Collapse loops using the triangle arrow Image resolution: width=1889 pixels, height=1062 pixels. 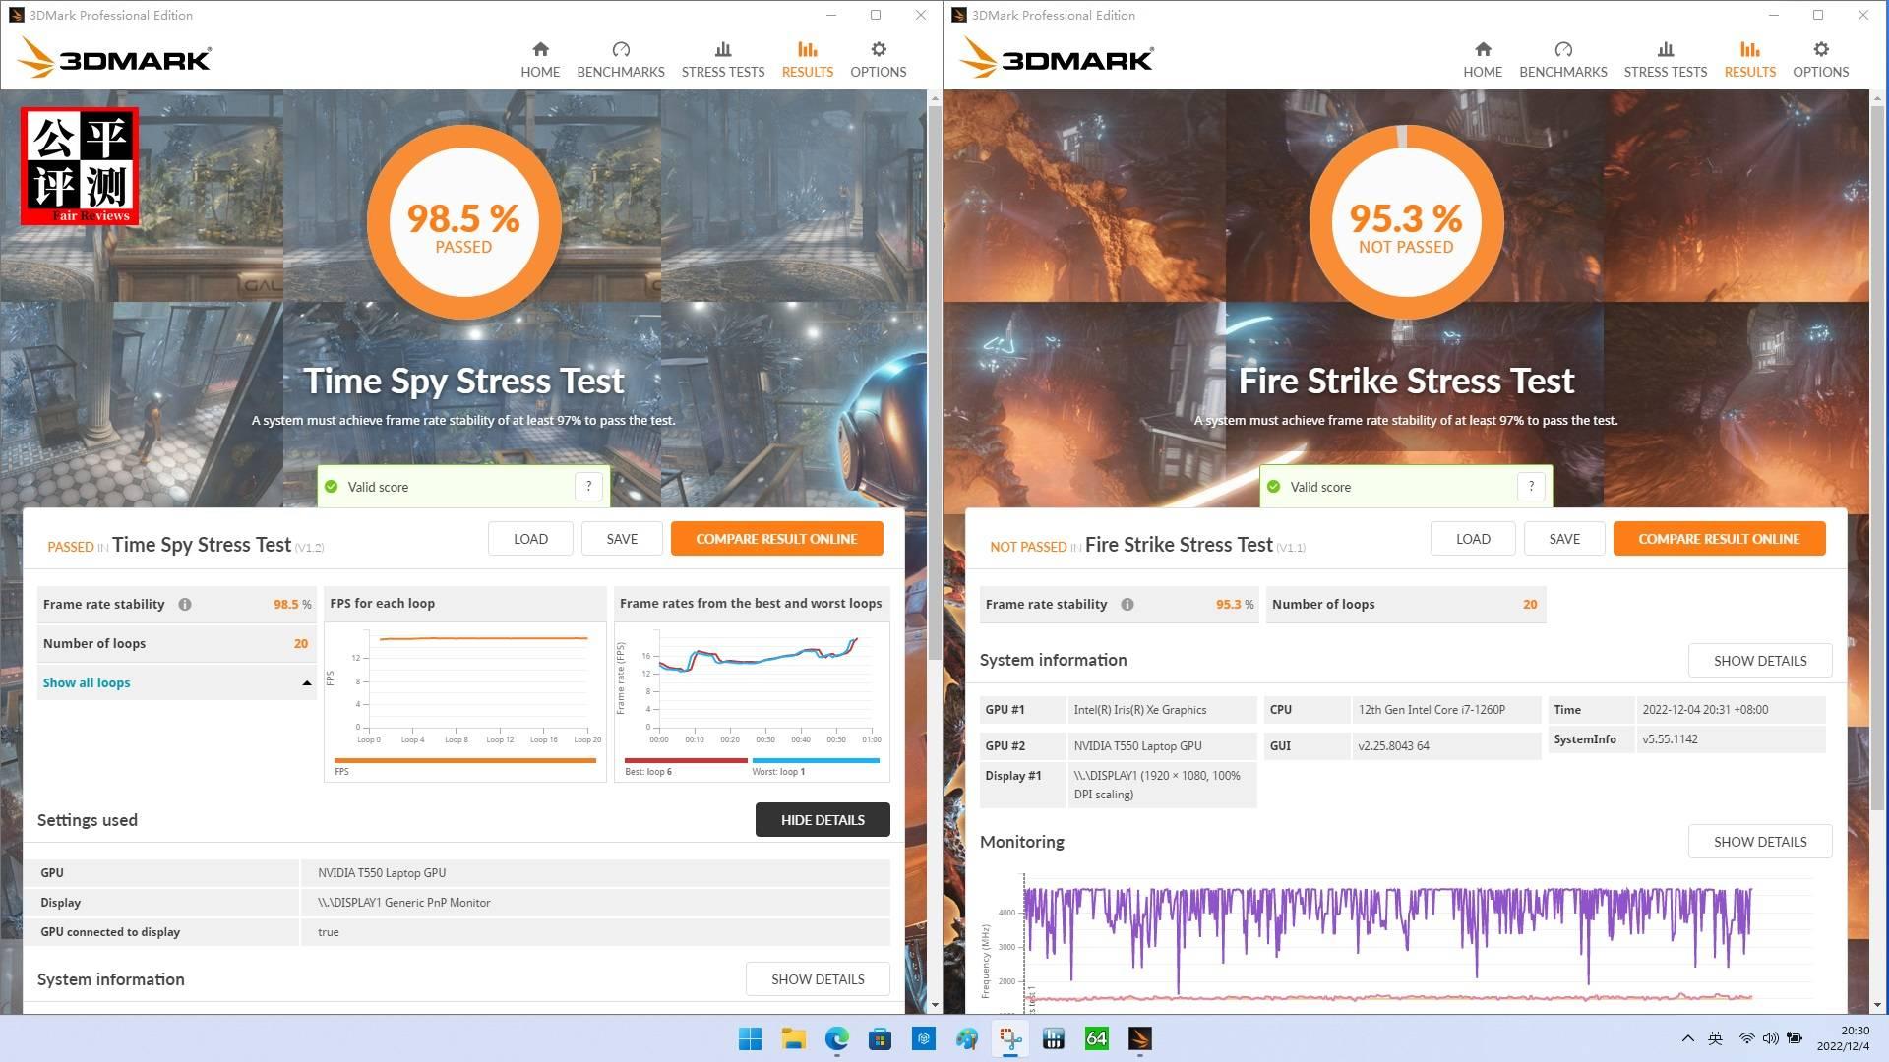pos(306,683)
